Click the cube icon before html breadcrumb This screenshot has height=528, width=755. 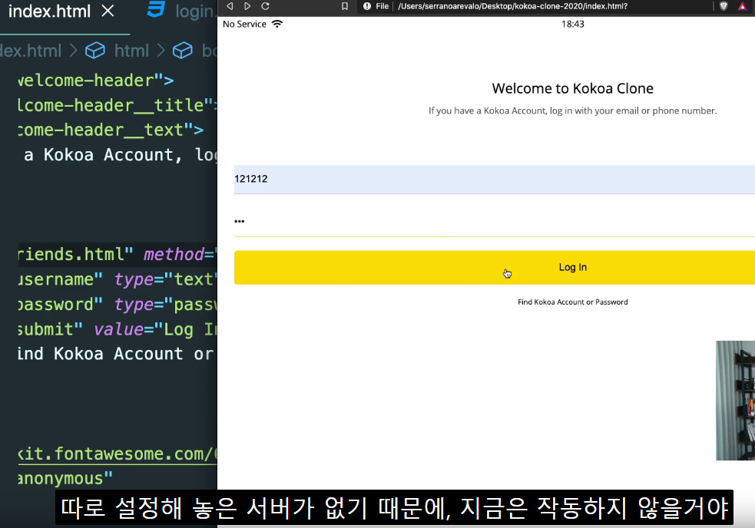tap(95, 51)
